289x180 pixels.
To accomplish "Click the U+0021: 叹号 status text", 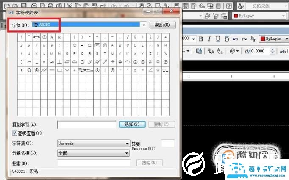I will 25,172.
